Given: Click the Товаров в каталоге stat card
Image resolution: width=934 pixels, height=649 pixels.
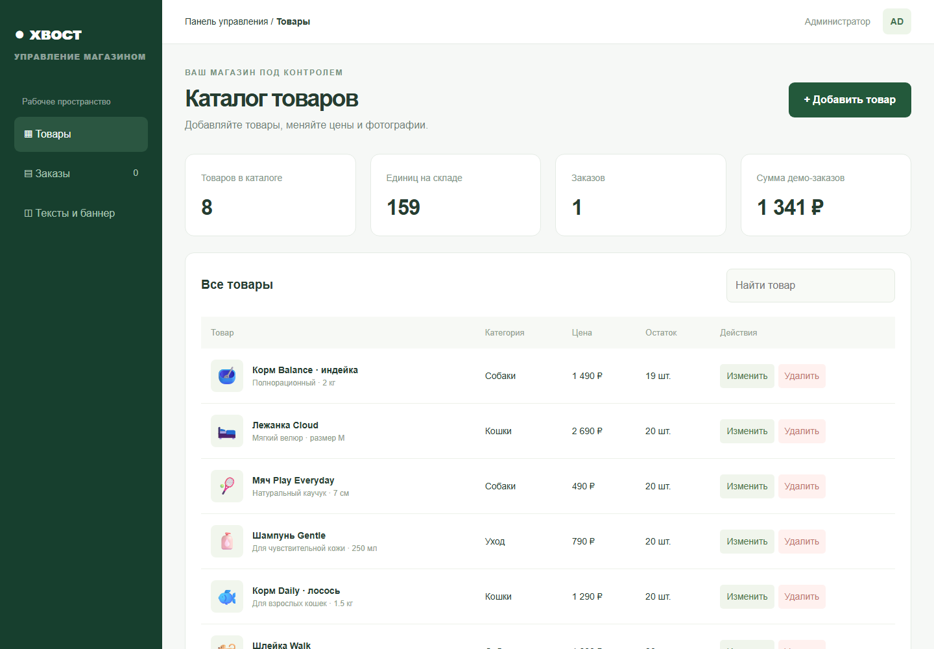Looking at the screenshot, I should click(270, 195).
